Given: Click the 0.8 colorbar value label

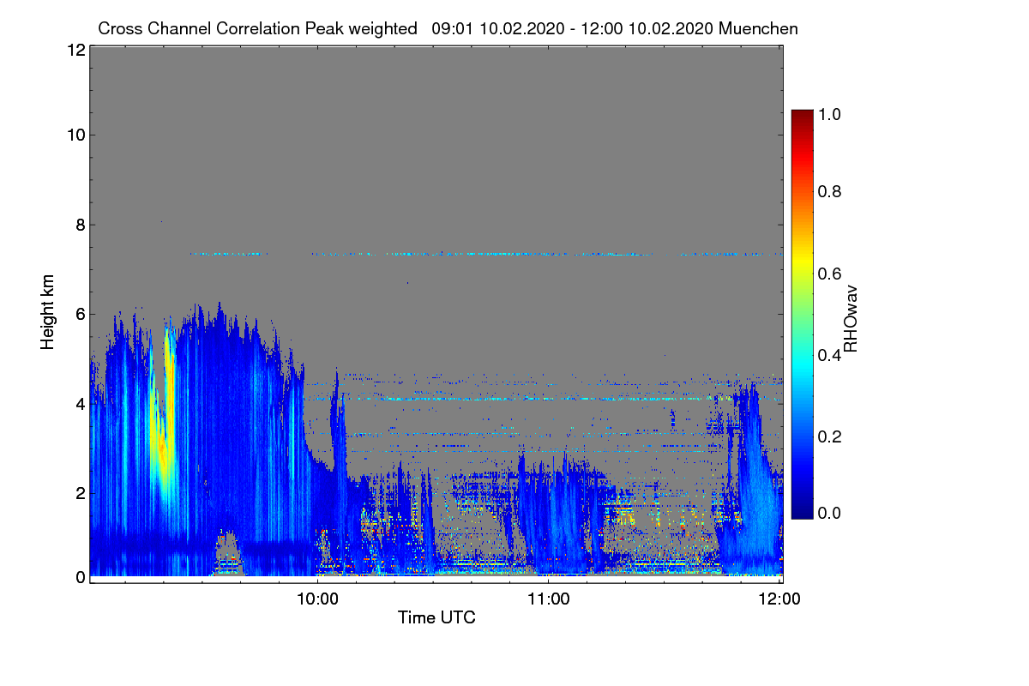Looking at the screenshot, I should coord(829,191).
